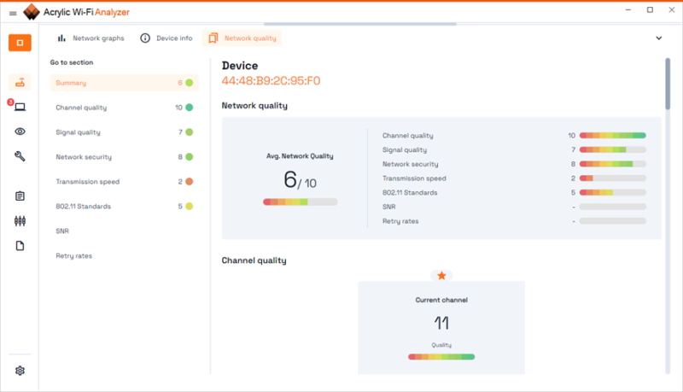Switch to Network graphs tab
This screenshot has width=683, height=392.
tap(91, 38)
